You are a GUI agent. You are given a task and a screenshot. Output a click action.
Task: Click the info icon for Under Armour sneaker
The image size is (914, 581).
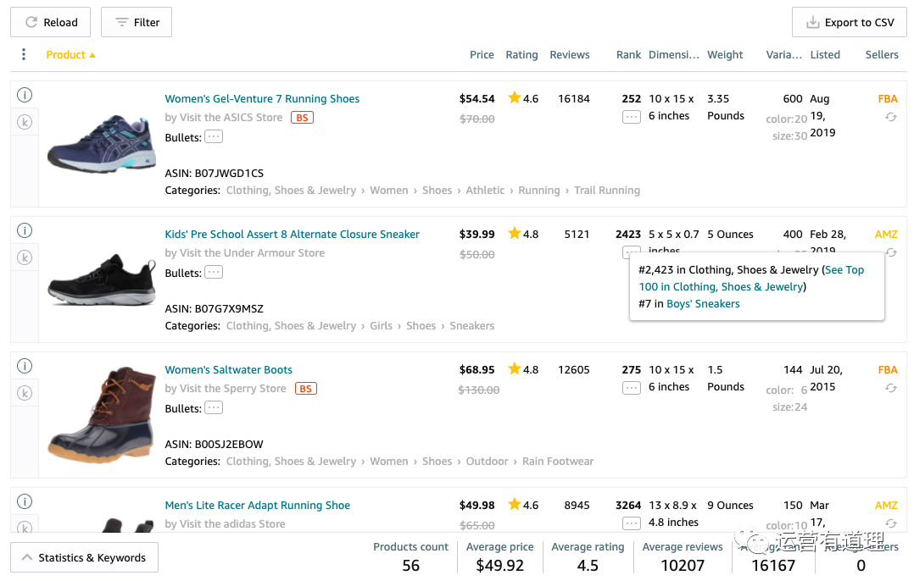(25, 230)
